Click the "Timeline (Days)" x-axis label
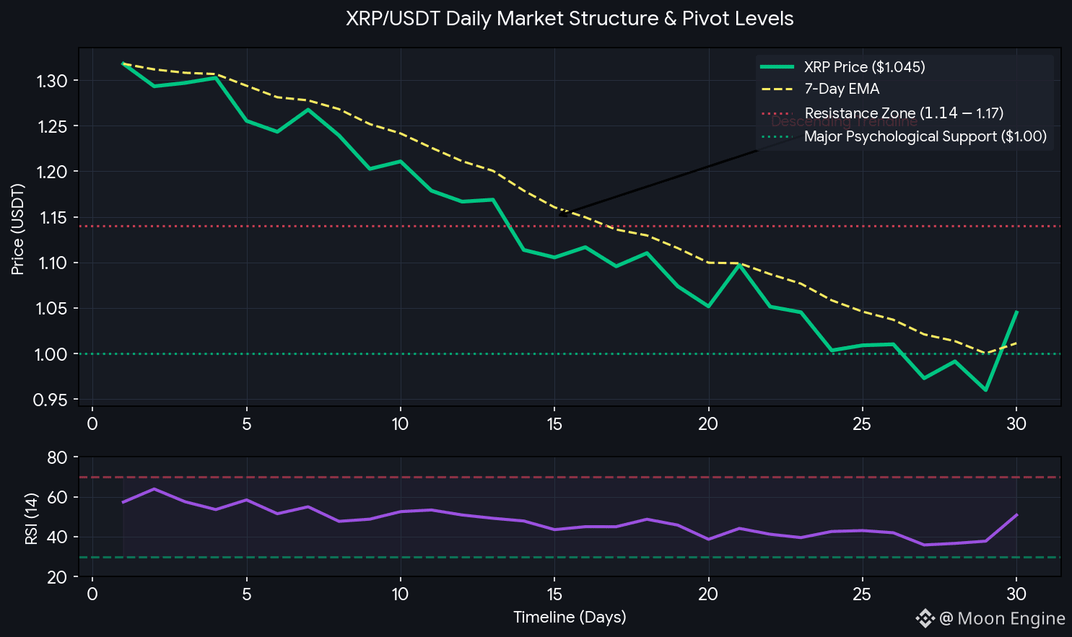Viewport: 1072px width, 637px height. click(x=570, y=618)
